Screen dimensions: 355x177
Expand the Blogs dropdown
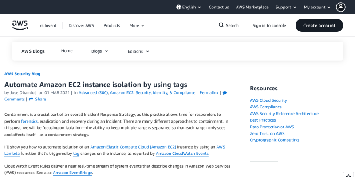click(99, 51)
